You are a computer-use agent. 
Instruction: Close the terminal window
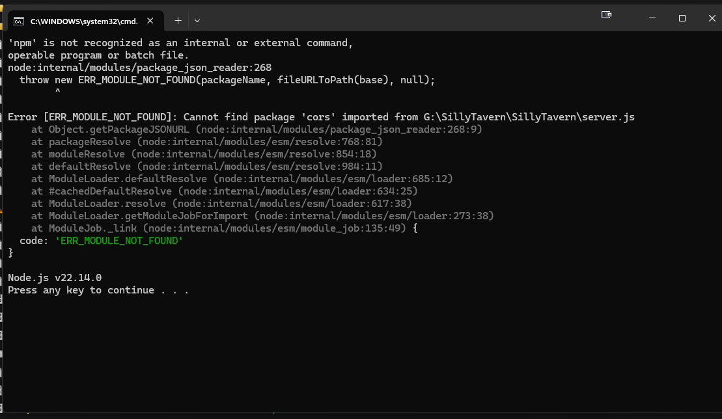pyautogui.click(x=712, y=18)
